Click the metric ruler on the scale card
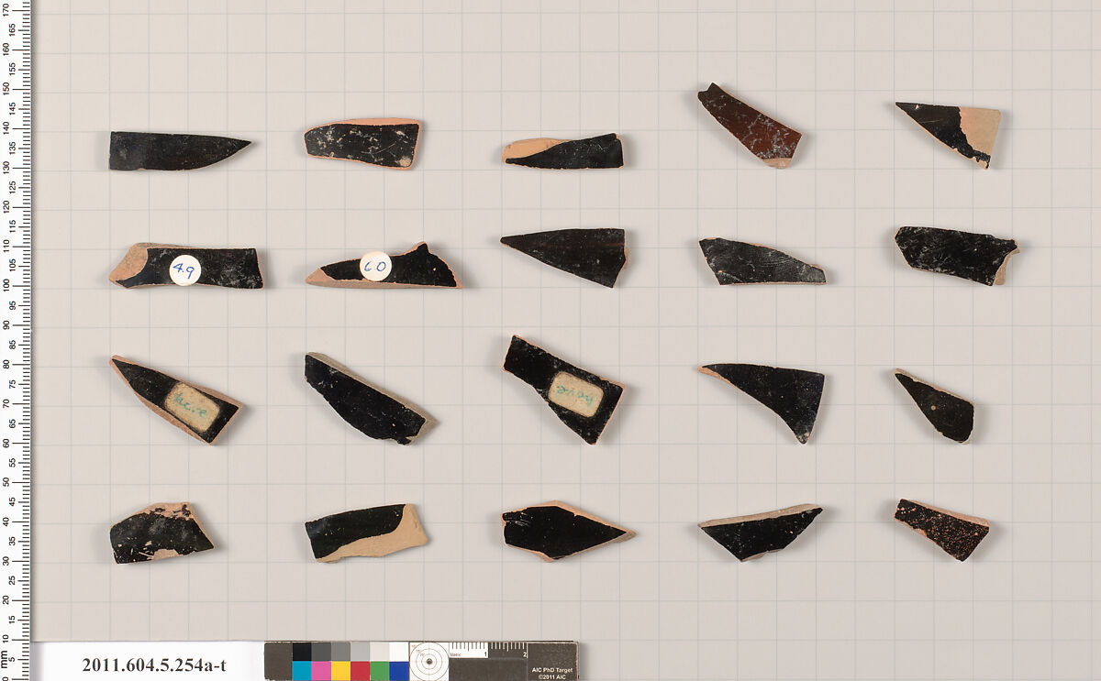 coord(486,650)
